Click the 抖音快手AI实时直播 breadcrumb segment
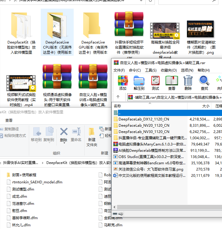The height and width of the screenshot is (229, 222). click(21, 163)
